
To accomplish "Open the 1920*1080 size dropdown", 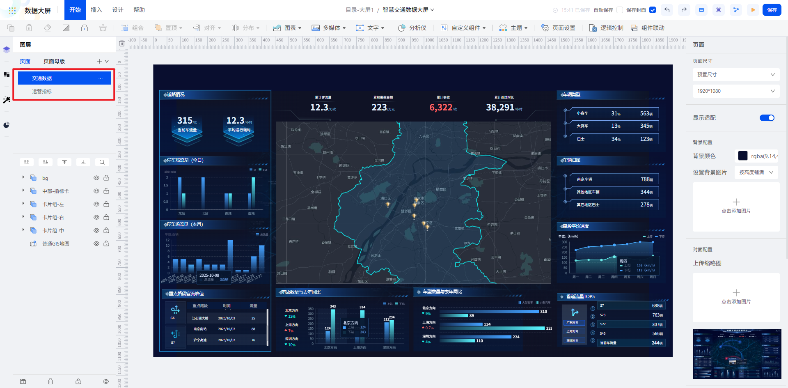I will point(736,91).
